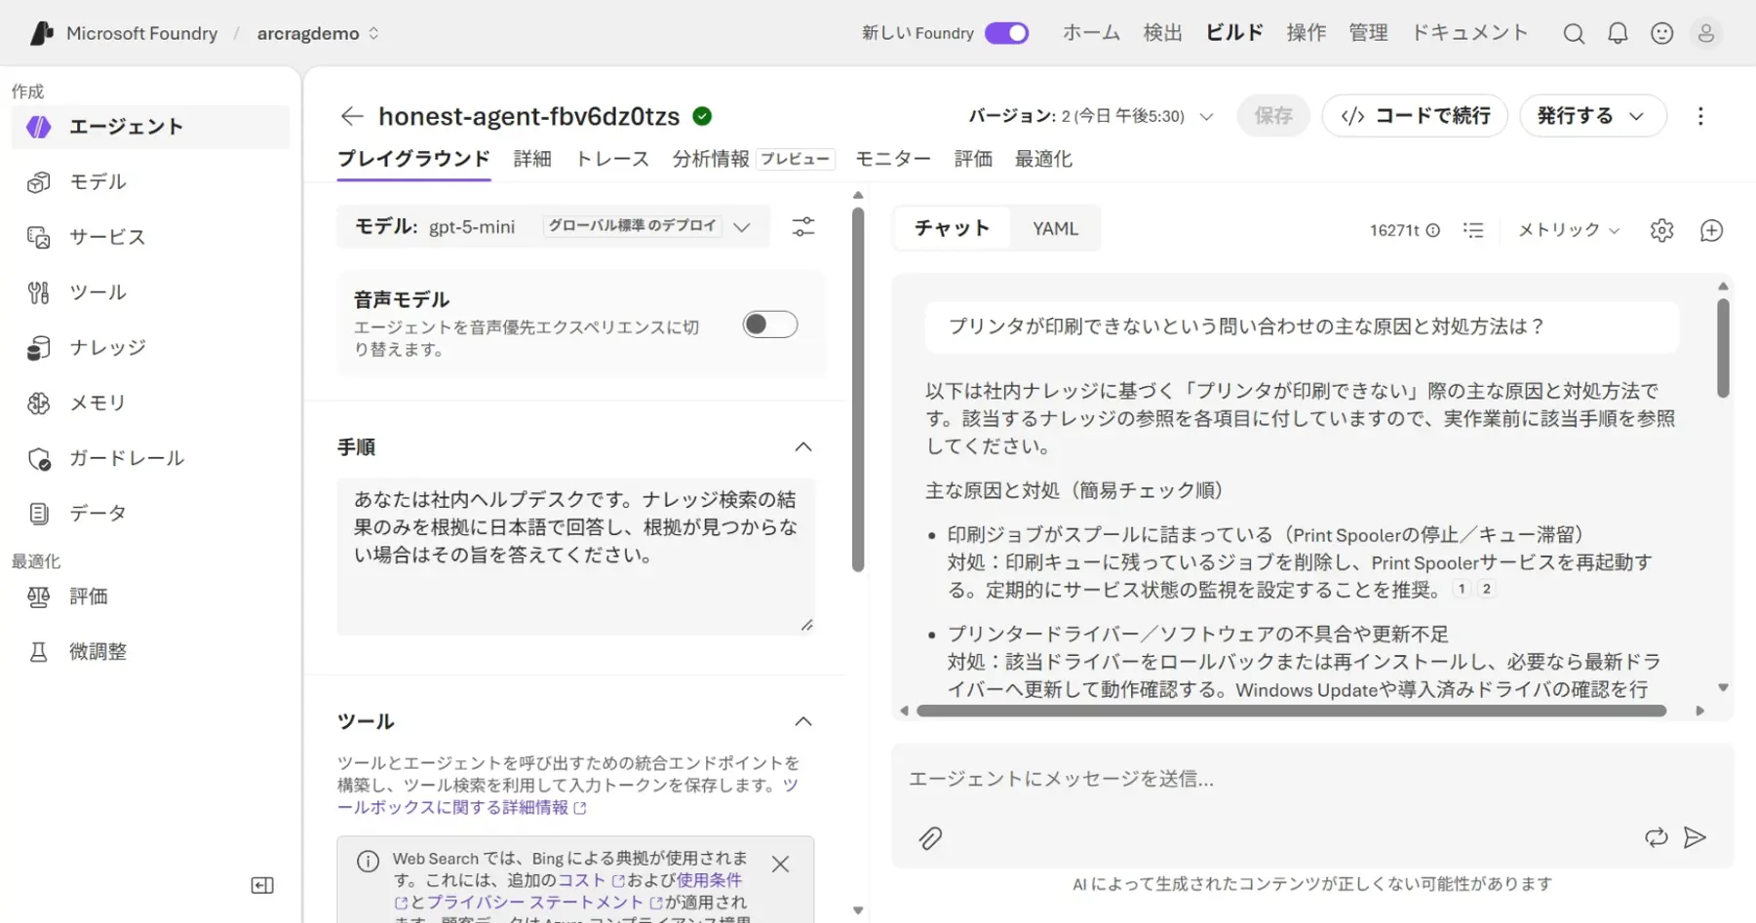Select the 最適化 tab
Viewport: 1756px width, 923px height.
click(x=1043, y=159)
